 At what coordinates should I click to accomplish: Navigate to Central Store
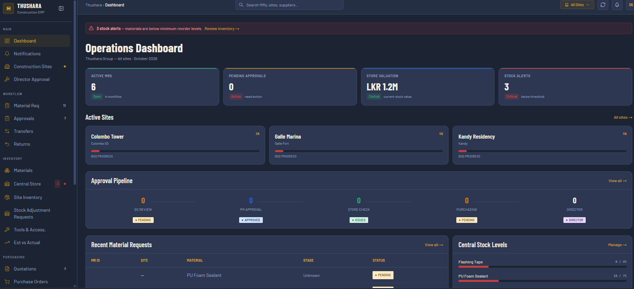click(35, 184)
